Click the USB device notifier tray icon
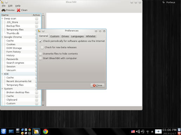Screen dimensions: 181x135 point(143,132)
